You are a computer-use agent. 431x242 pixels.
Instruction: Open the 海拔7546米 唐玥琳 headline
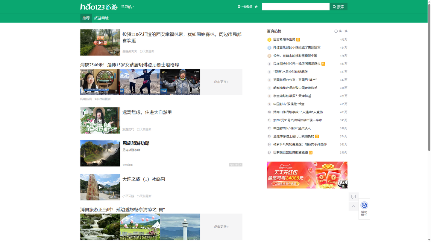pyautogui.click(x=130, y=65)
